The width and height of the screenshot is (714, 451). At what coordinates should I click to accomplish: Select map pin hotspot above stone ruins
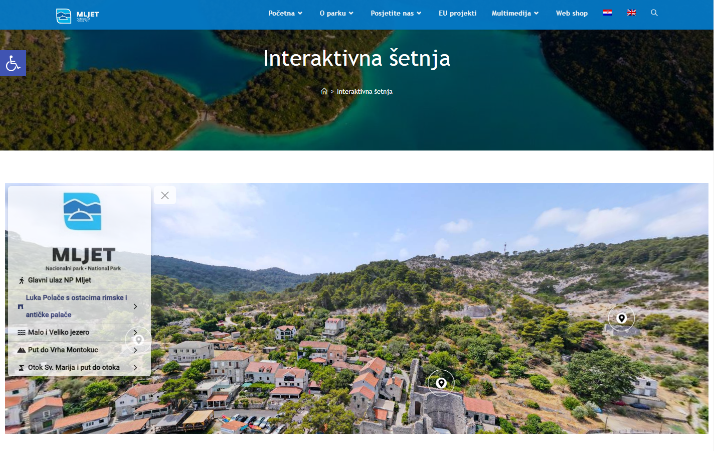(441, 383)
